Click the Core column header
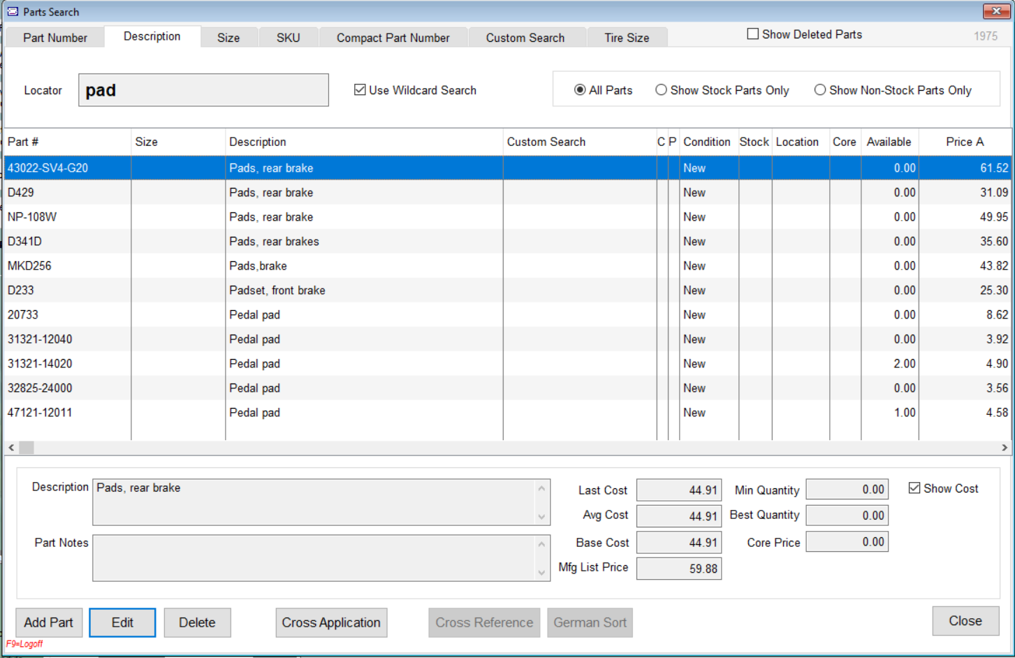The image size is (1015, 658). coord(845,142)
